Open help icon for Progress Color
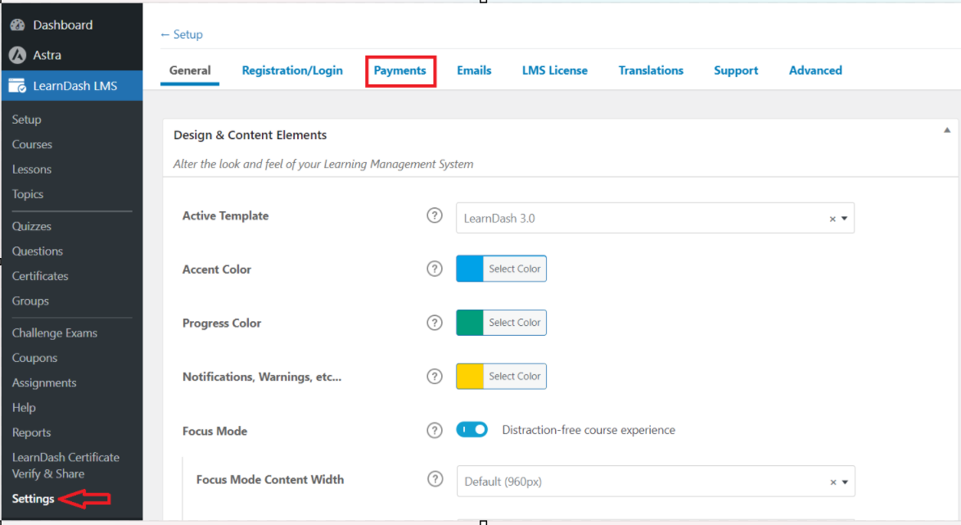 point(435,323)
